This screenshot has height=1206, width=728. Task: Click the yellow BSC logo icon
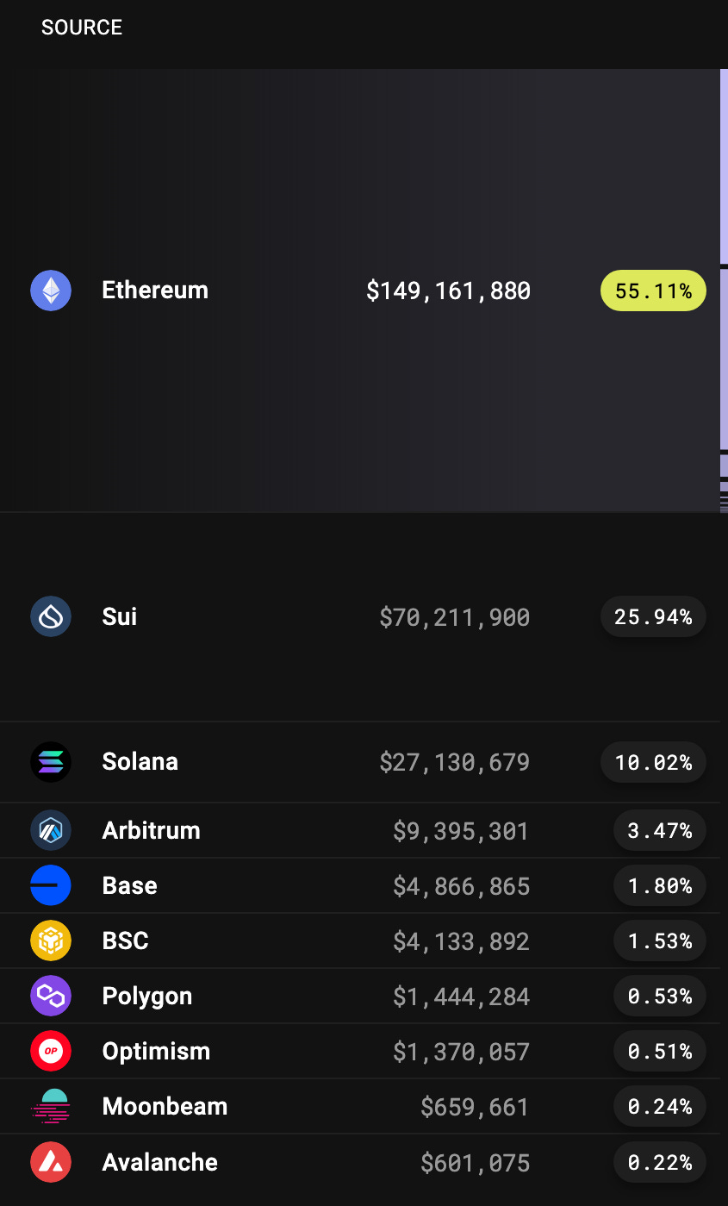tap(51, 940)
